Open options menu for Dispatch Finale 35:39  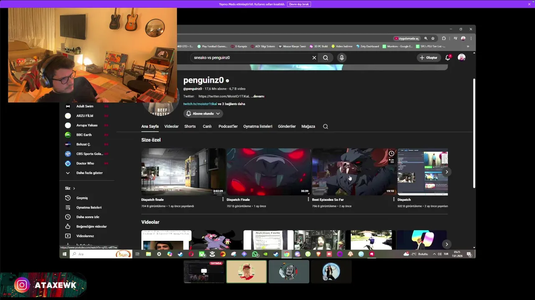click(308, 200)
